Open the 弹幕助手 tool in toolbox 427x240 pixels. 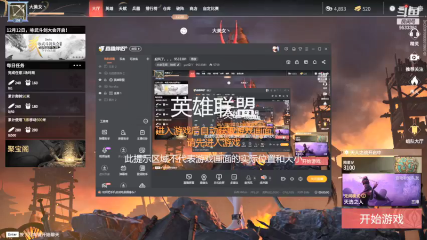[x=104, y=135]
